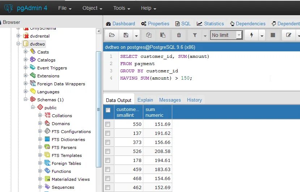Check the row with customer 550
This screenshot has width=300, height=192.
(x=108, y=124)
